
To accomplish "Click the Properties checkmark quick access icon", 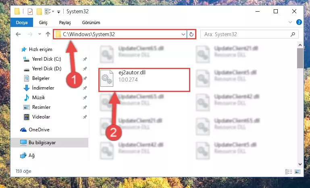I will pos(30,12).
